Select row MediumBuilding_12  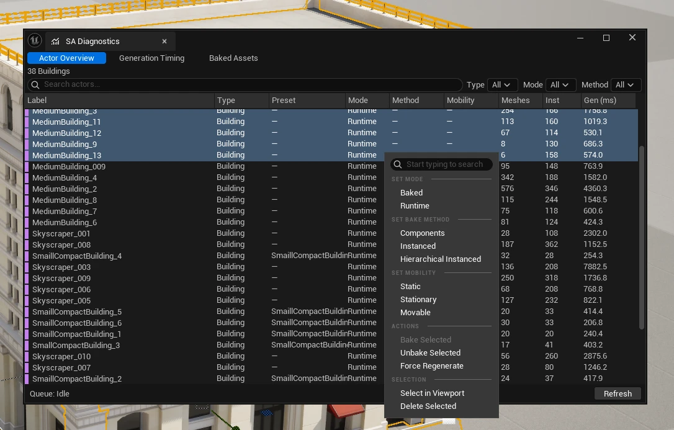331,133
